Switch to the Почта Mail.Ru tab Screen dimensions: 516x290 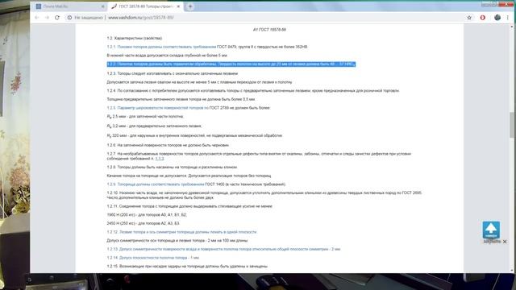pyautogui.click(x=69, y=6)
